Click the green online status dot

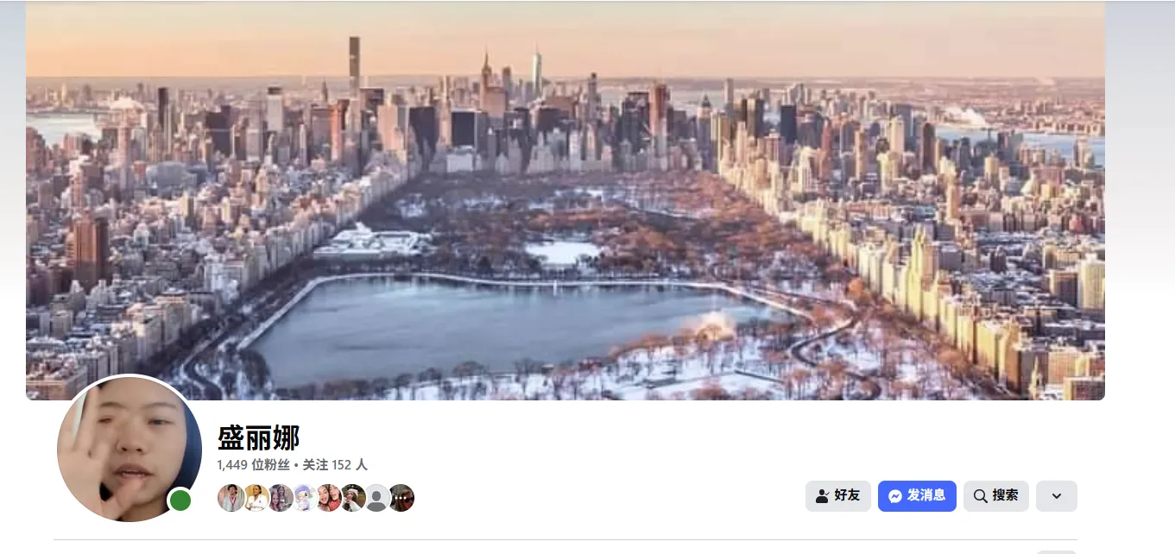click(x=180, y=500)
